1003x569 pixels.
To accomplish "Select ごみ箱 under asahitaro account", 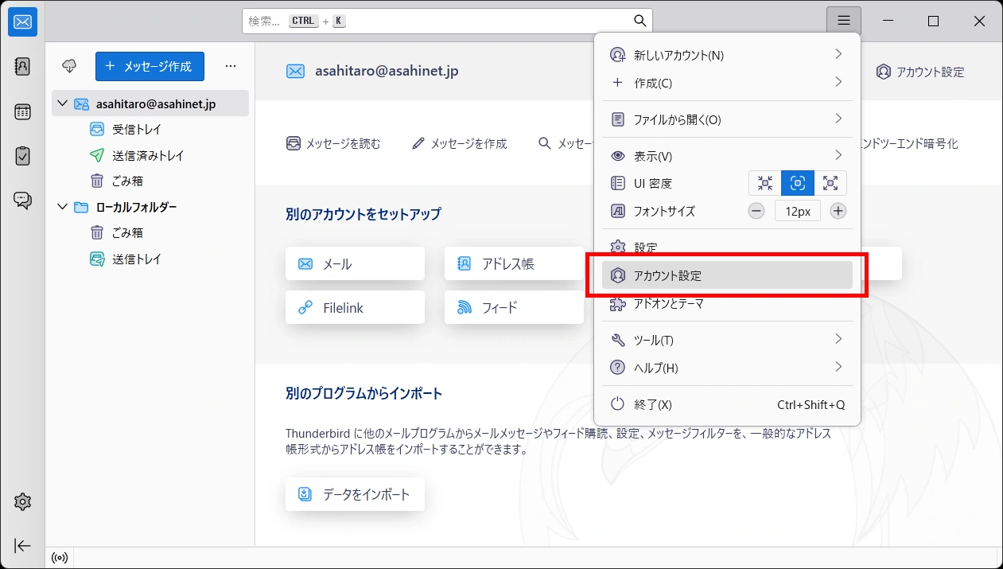I will pyautogui.click(x=150, y=181).
